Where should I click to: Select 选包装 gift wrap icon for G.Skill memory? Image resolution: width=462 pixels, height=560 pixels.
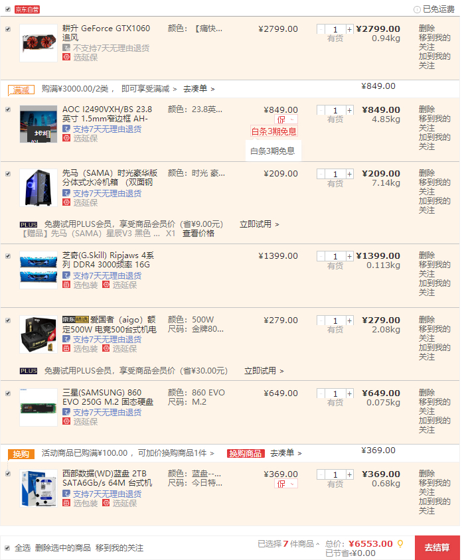[66, 285]
